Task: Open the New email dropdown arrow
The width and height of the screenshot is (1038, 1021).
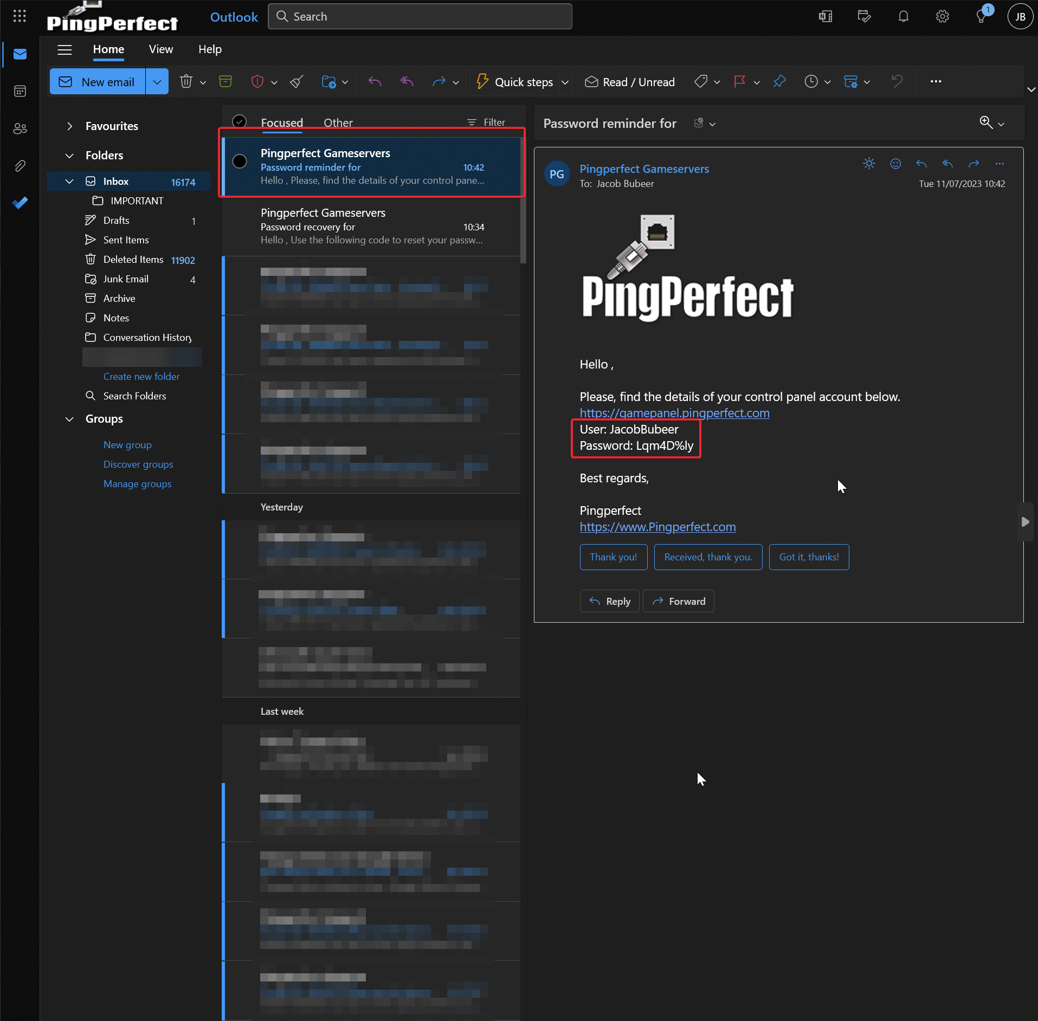Action: click(x=157, y=82)
